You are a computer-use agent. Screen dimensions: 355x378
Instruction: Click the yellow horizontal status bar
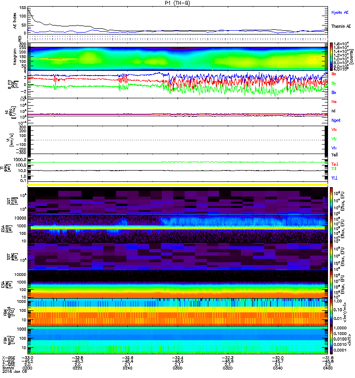coord(177,185)
